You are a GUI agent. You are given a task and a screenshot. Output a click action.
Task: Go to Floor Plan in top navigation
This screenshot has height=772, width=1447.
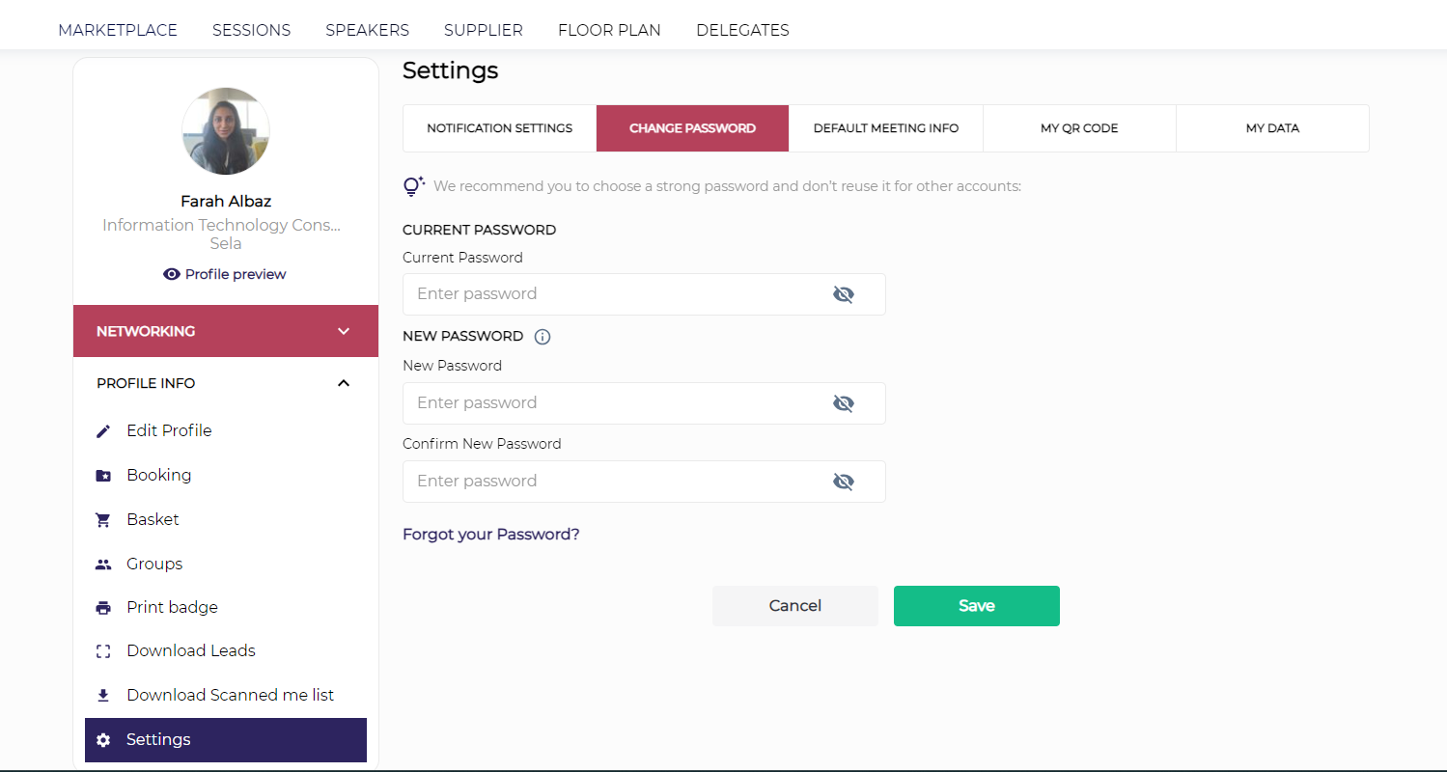click(609, 30)
